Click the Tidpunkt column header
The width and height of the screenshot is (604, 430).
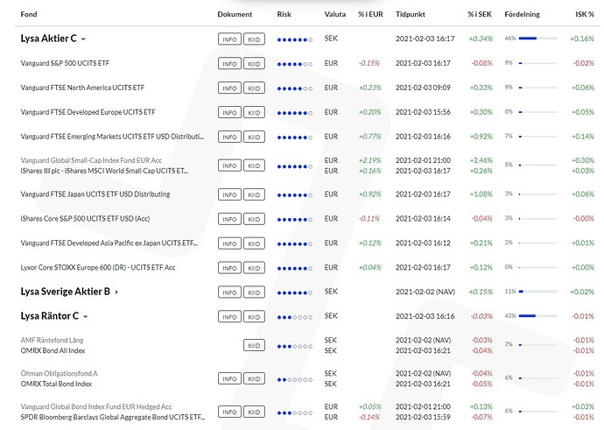(411, 15)
